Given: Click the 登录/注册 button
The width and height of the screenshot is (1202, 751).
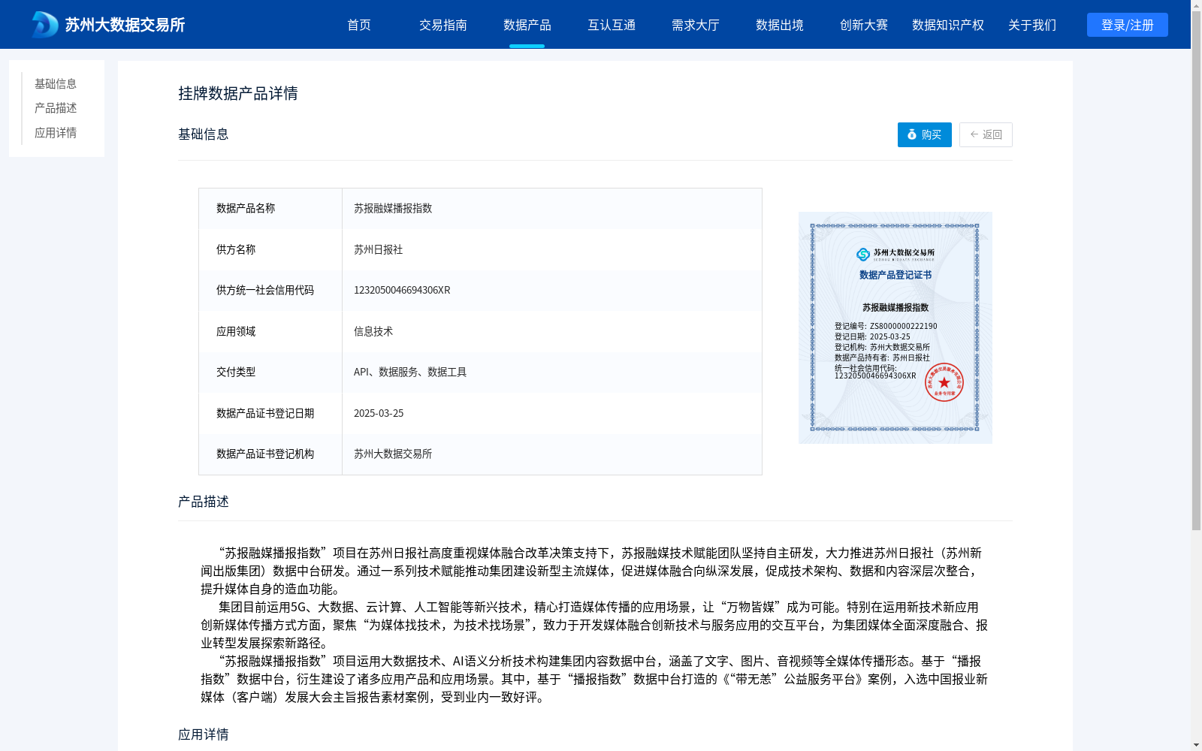Looking at the screenshot, I should click(x=1128, y=25).
